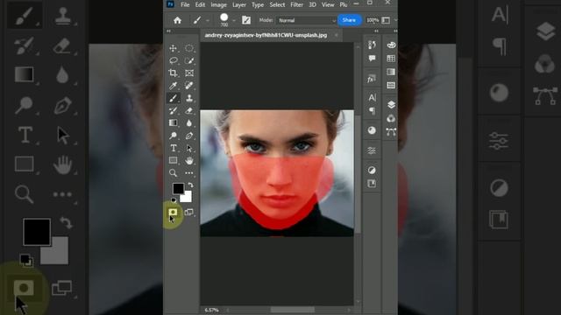The image size is (561, 315).
Task: Select the Spot Healing Brush tool
Action: click(189, 86)
